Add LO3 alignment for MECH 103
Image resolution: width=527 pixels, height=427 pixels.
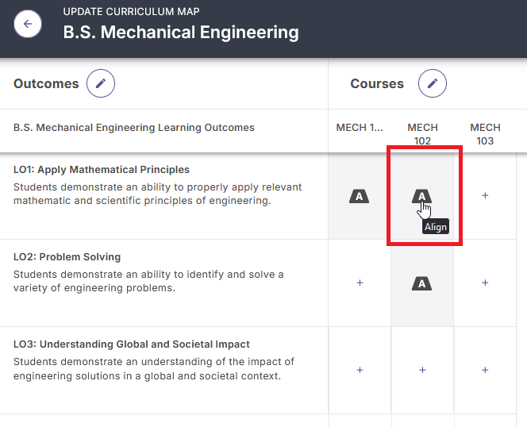pyautogui.click(x=485, y=370)
